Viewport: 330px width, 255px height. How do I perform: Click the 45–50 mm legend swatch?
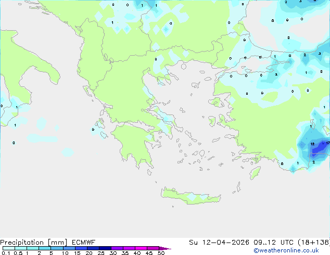pyautogui.click(x=153, y=248)
